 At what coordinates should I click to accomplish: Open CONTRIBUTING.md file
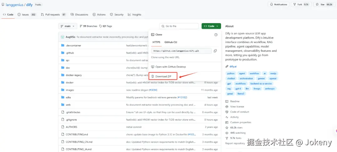(77, 135)
